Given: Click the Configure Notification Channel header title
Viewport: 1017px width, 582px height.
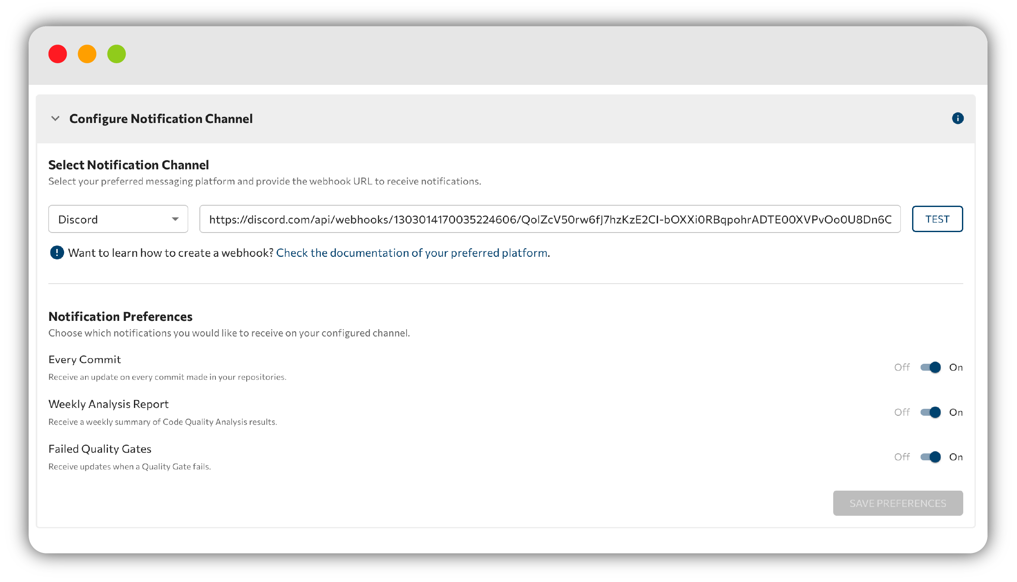Looking at the screenshot, I should pos(161,119).
